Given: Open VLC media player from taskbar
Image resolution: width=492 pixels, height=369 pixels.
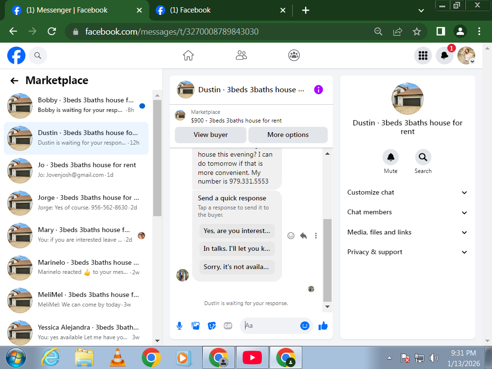Looking at the screenshot, I should [117, 357].
